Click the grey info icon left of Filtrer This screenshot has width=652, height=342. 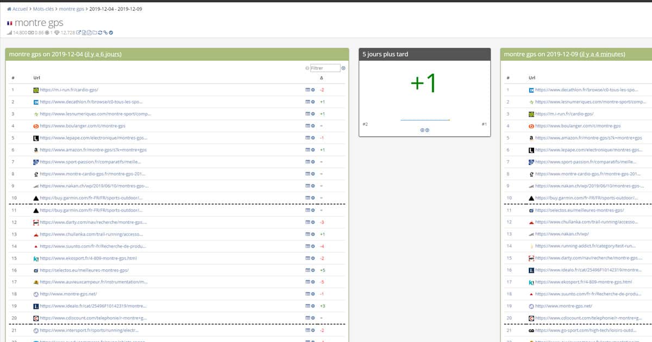(307, 68)
